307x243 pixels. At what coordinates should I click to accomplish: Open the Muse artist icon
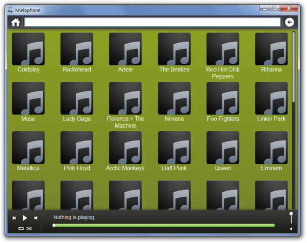tap(28, 98)
